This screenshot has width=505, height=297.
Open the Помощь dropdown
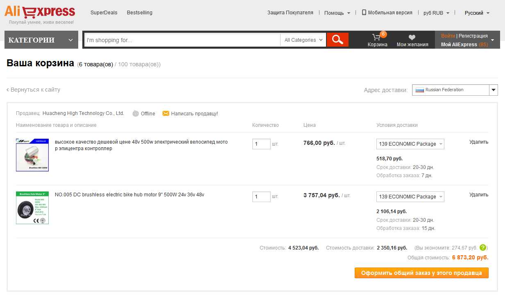(x=337, y=13)
